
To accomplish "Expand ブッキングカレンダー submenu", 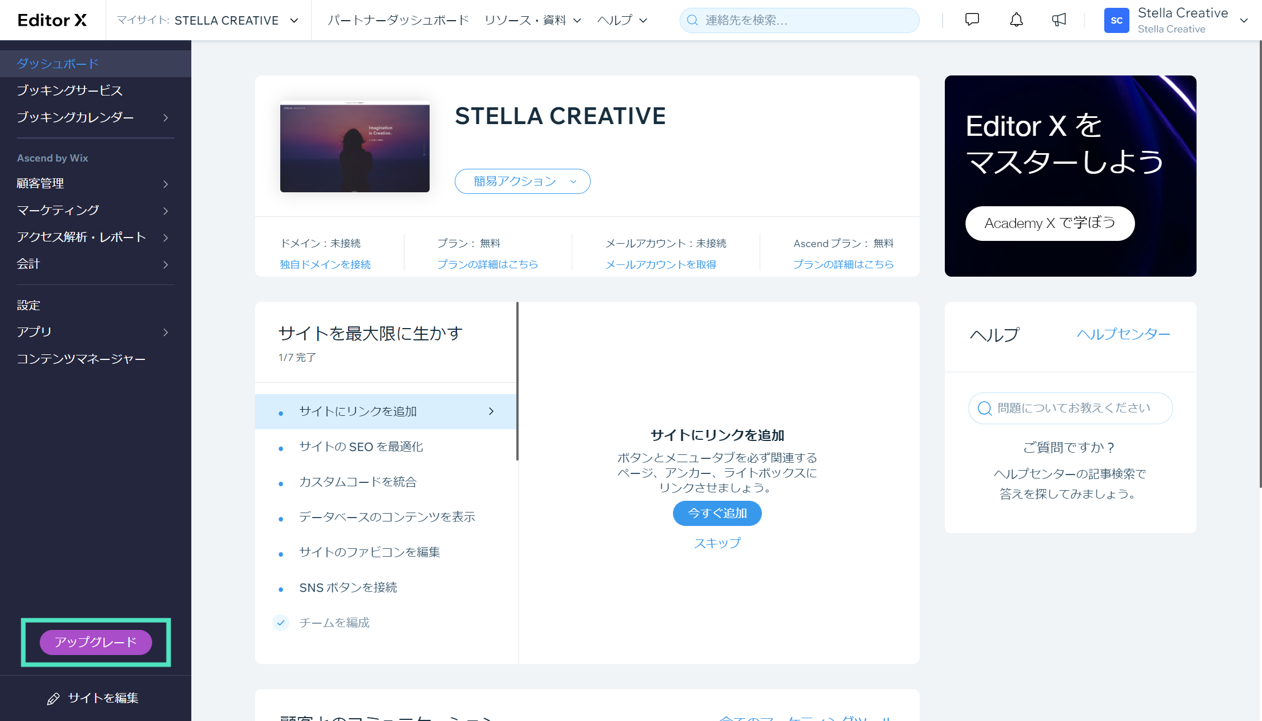I will [x=166, y=117].
